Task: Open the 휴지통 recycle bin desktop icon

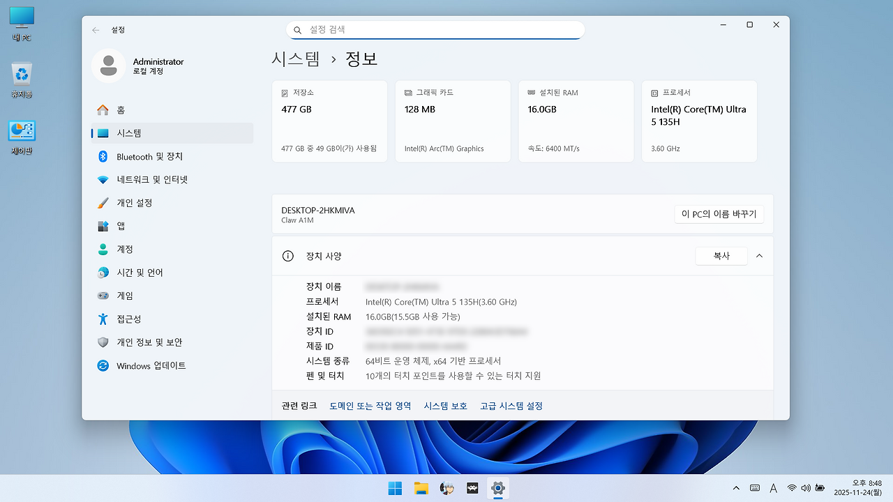Action: point(22,79)
